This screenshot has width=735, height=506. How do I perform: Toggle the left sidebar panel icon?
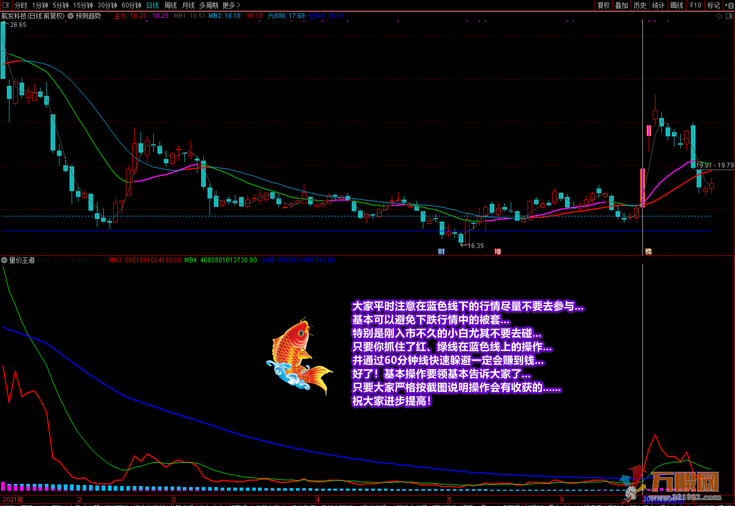(x=6, y=5)
